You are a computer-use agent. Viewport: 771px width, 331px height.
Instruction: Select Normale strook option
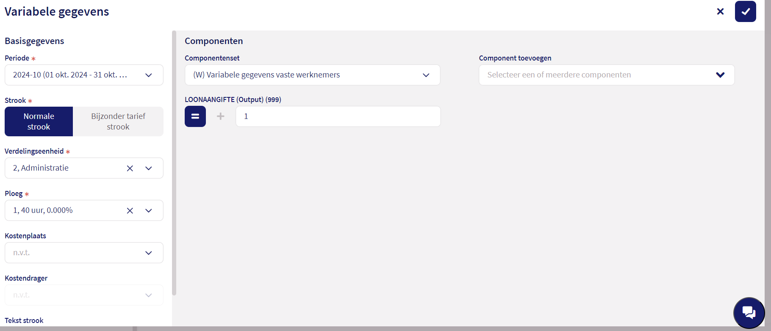coord(39,121)
